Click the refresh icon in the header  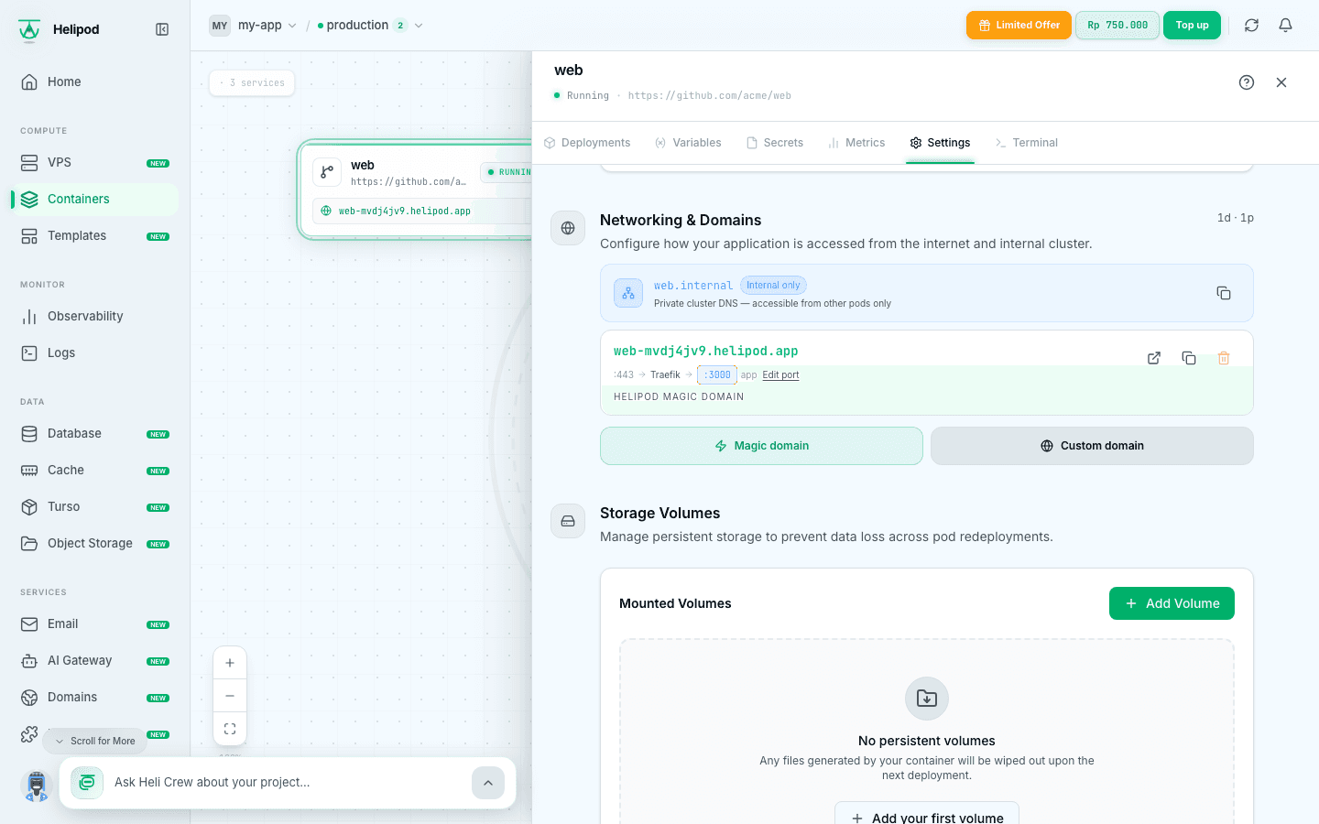point(1251,26)
